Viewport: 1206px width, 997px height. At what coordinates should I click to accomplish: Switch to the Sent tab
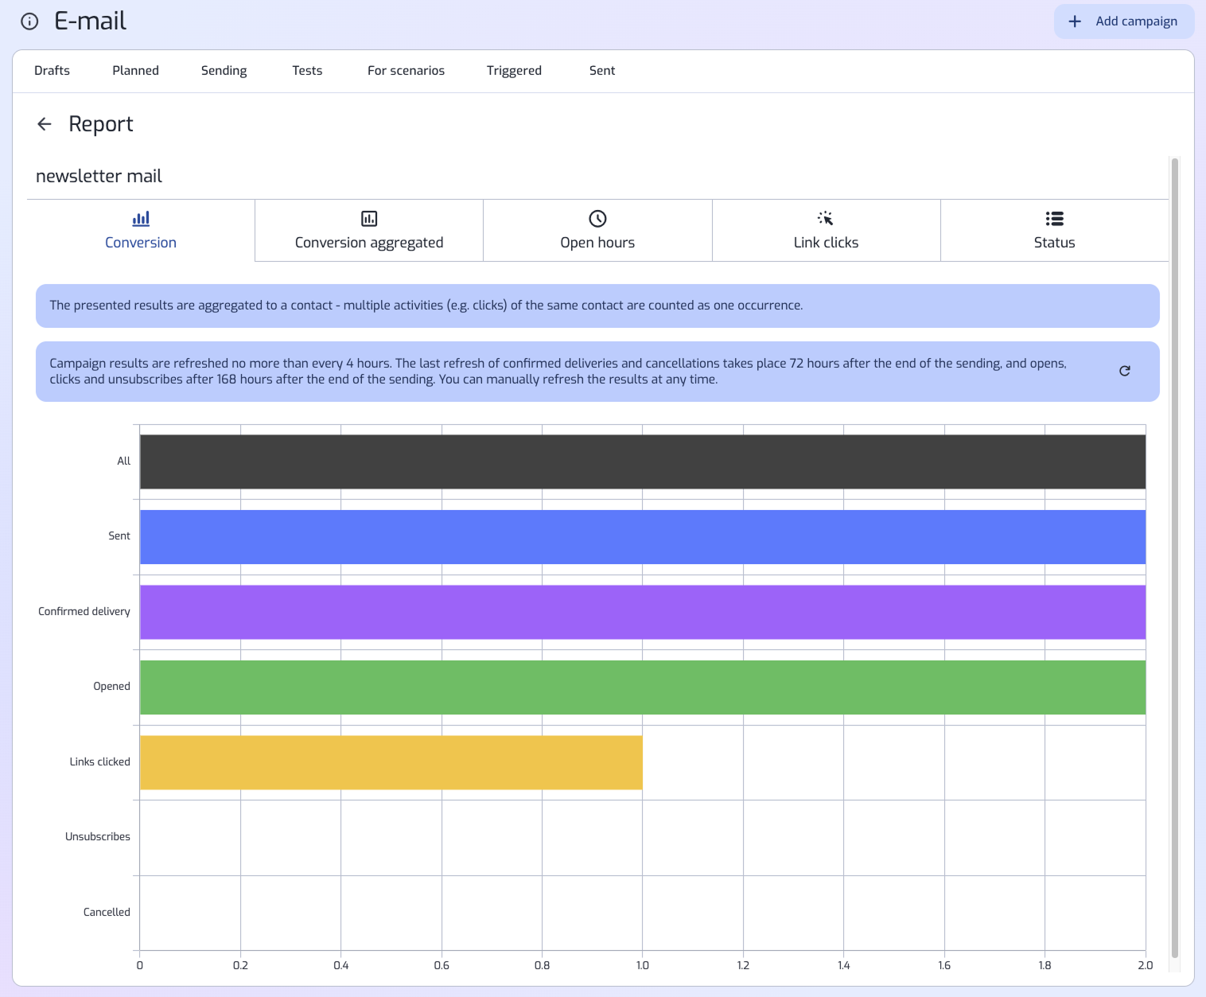602,71
